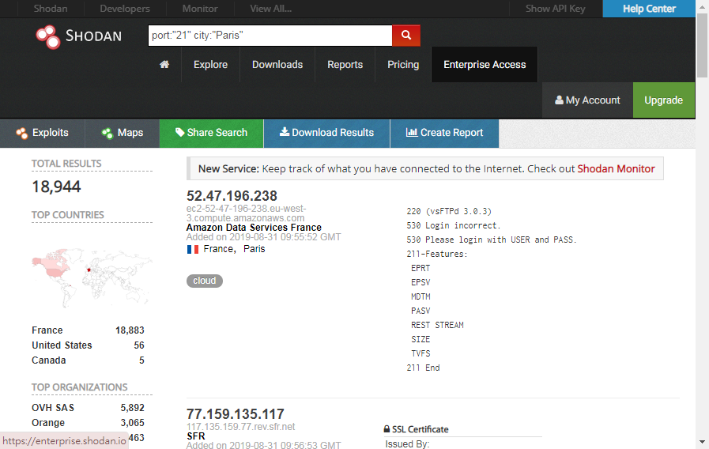Click the green Upgrade button
This screenshot has width=709, height=449.
(x=663, y=100)
